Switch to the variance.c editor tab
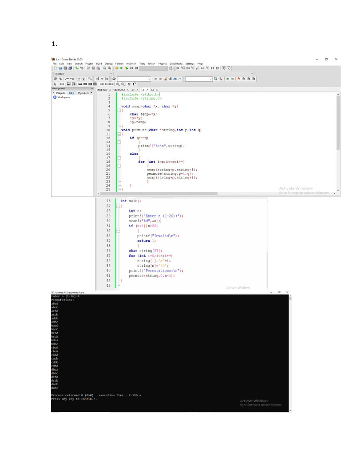 click(x=119, y=89)
